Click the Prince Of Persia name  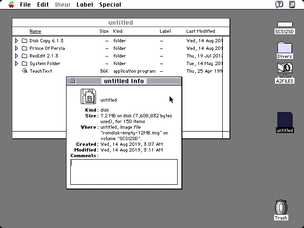click(x=47, y=48)
